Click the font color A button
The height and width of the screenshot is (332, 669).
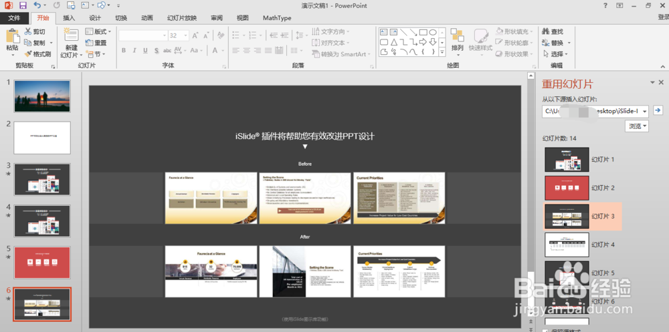215,50
